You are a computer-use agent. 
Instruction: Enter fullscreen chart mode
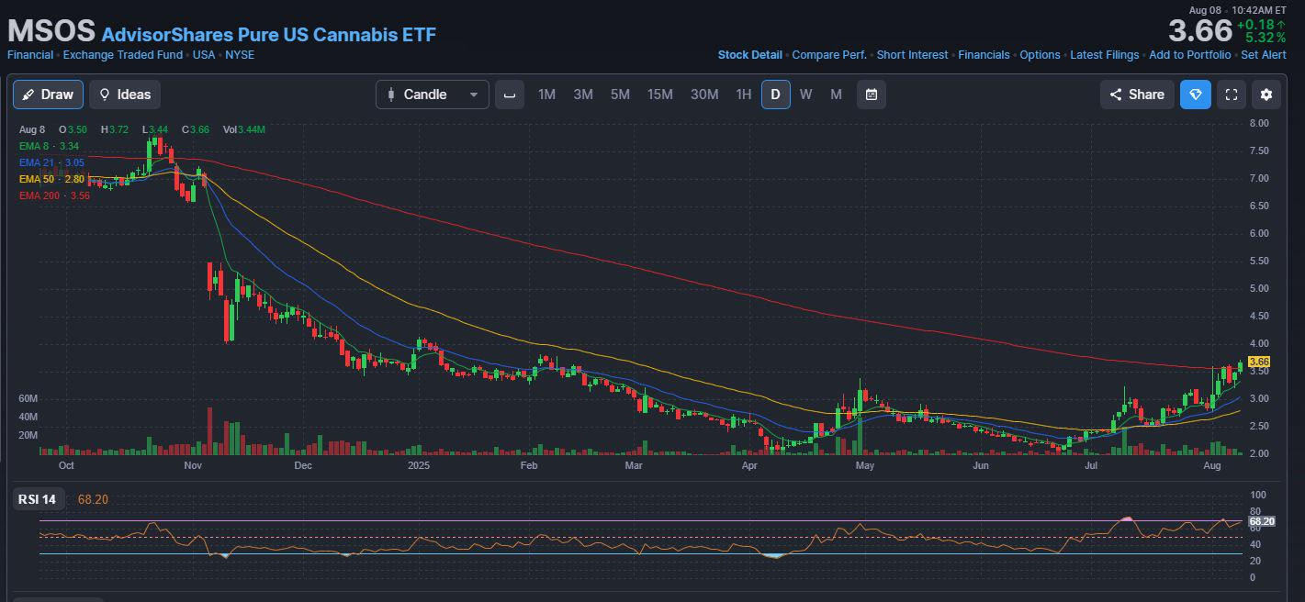coord(1232,95)
